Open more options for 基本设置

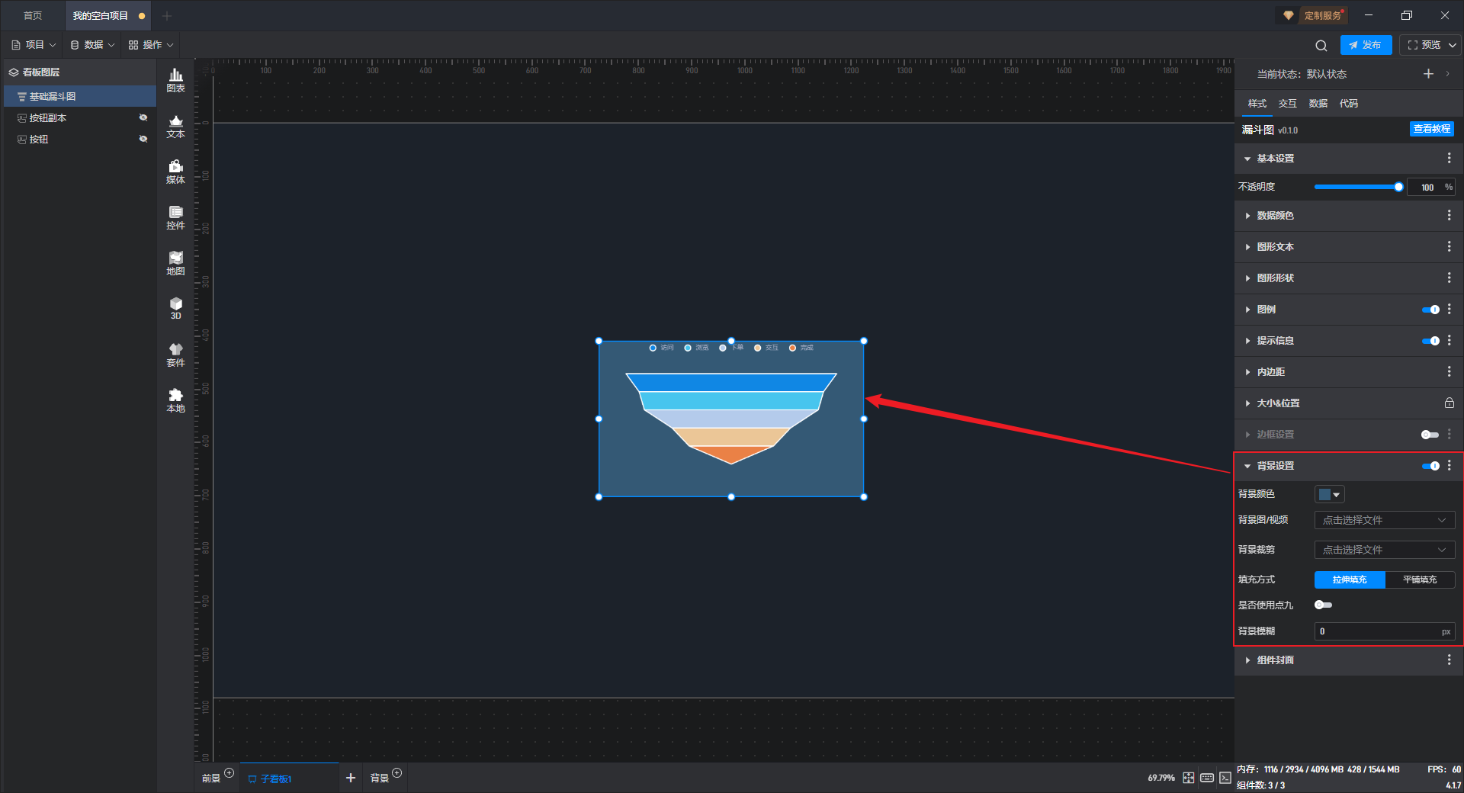1450,158
